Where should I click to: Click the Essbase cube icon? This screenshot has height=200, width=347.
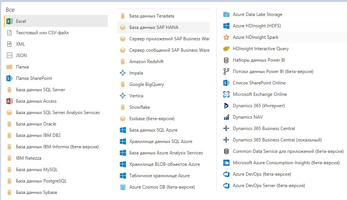(x=123, y=119)
